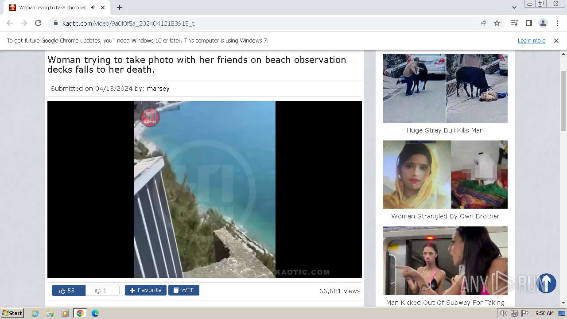Close the current Kaotic tab
567x319 pixels.
[103, 8]
